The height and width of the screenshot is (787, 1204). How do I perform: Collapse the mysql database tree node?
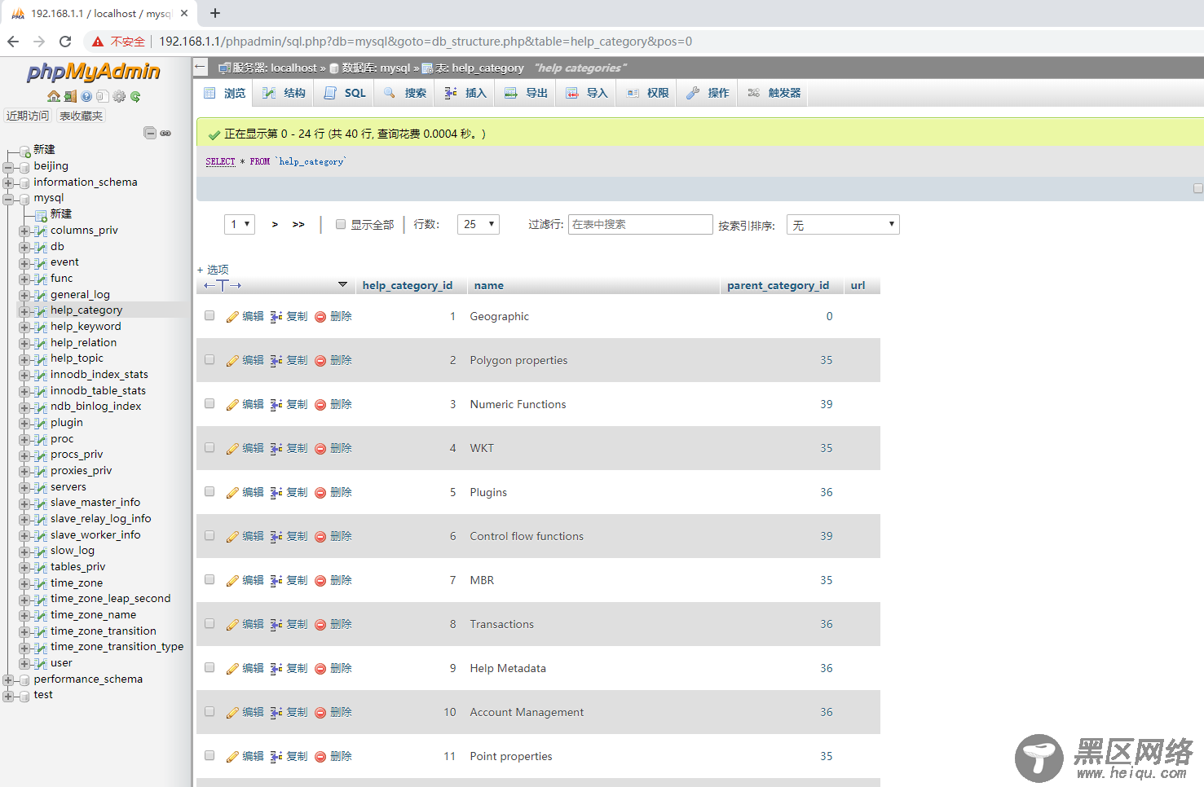[x=8, y=198]
